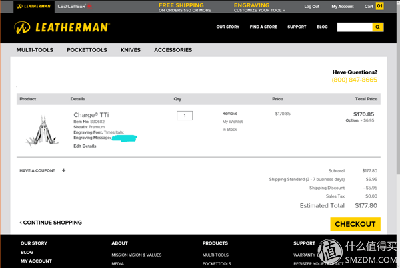Open the Multi-Tools menu
400x268 pixels.
pyautogui.click(x=35, y=50)
